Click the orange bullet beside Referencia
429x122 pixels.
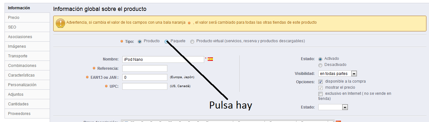[x=94, y=68]
